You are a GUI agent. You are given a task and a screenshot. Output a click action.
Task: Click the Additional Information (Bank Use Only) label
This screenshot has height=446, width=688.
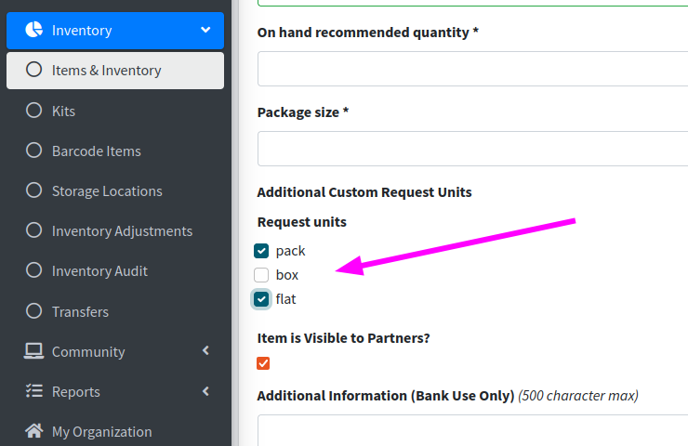[386, 396]
